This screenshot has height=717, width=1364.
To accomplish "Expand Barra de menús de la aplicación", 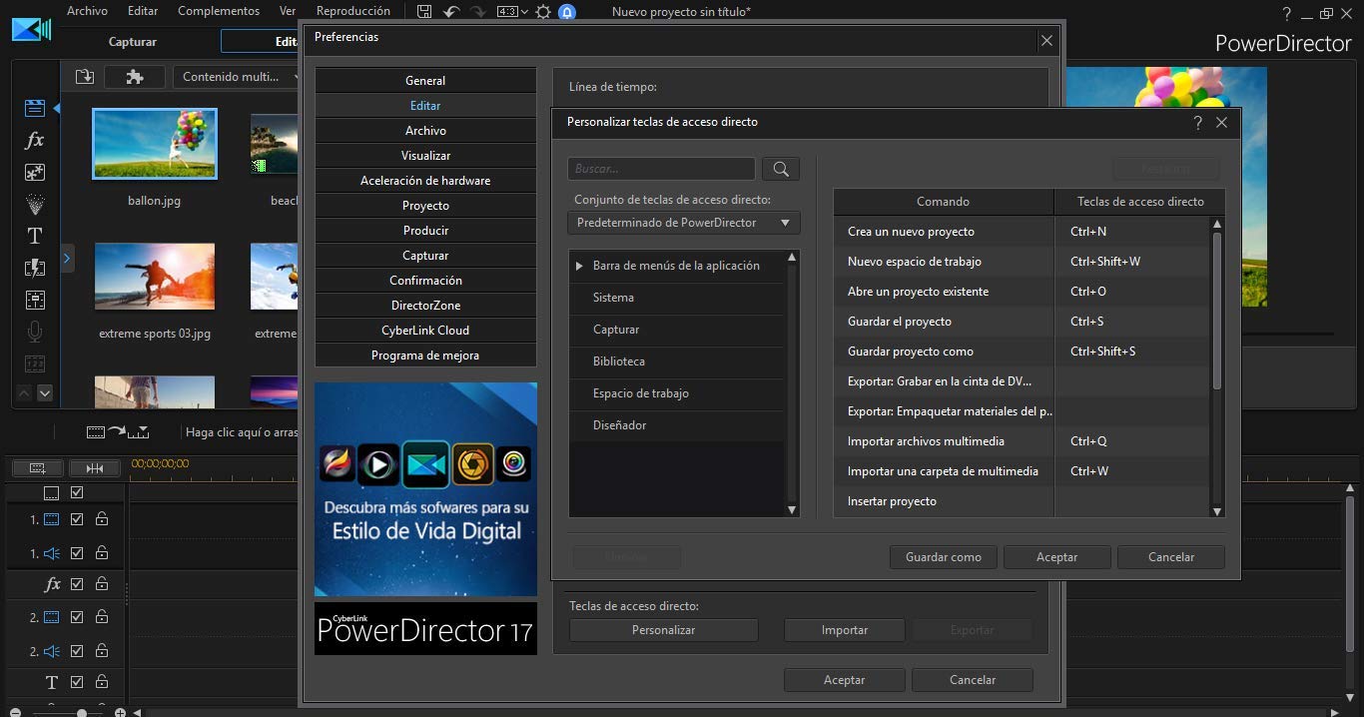I will [x=579, y=266].
